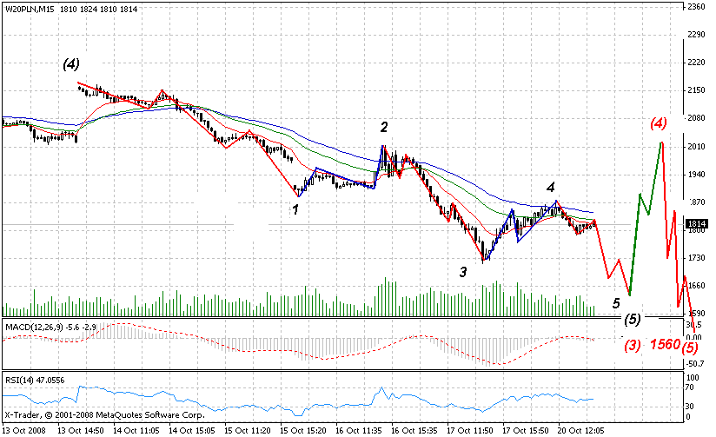Click the 1814 current price tag
The height and width of the screenshot is (437, 716).
[696, 223]
